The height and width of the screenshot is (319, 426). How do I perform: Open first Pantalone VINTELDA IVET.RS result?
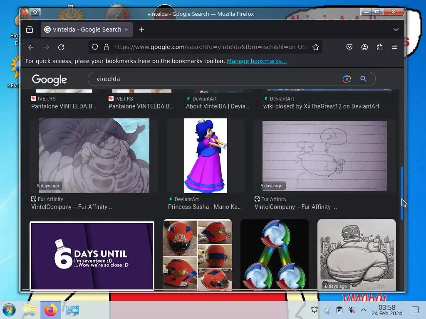point(64,106)
